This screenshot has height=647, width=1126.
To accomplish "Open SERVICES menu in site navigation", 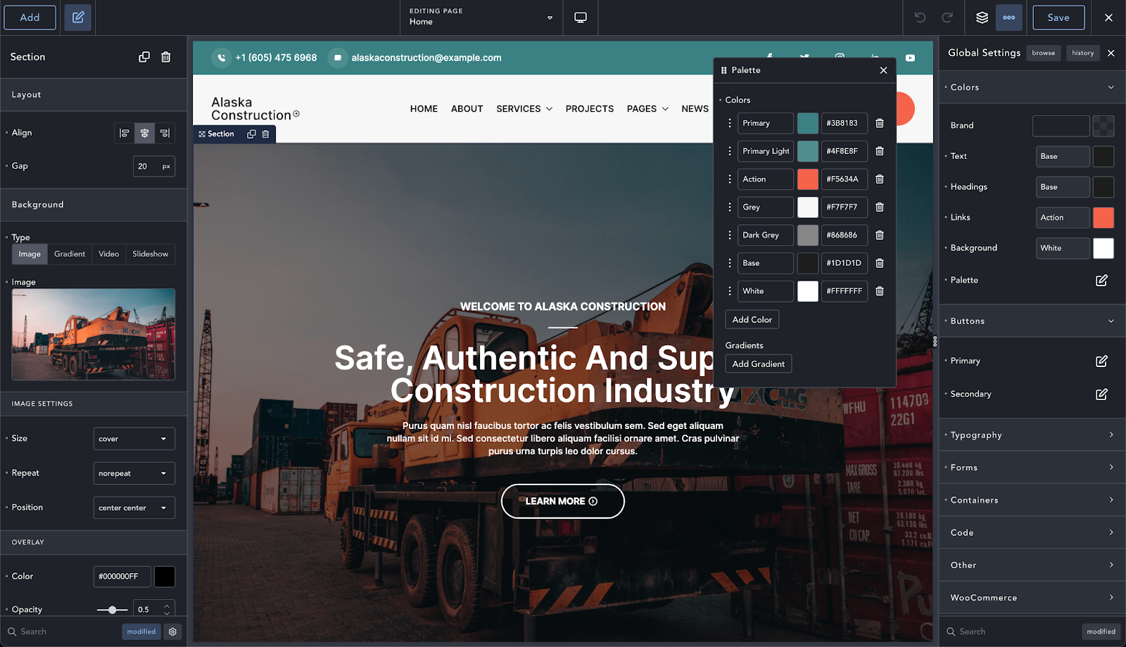I will [524, 109].
